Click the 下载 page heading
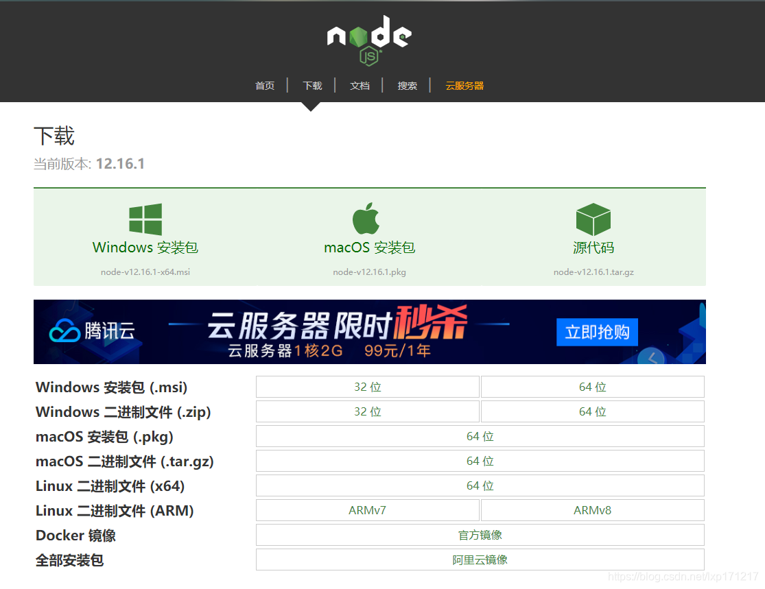 (54, 136)
